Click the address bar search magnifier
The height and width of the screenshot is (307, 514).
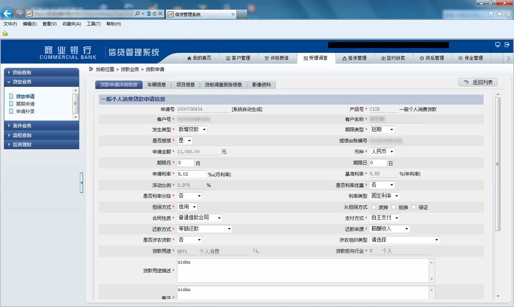click(x=137, y=14)
